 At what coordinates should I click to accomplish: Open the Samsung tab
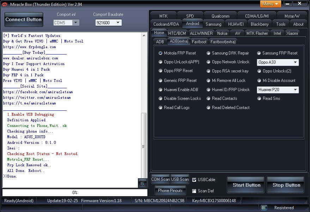tap(213, 24)
